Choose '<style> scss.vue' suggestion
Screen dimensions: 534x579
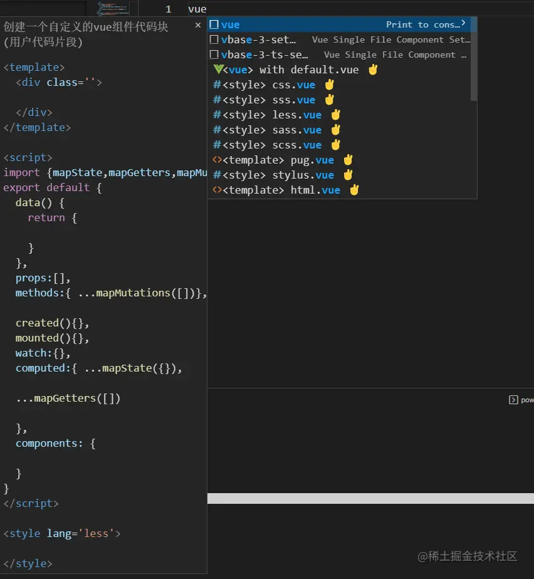[x=339, y=145]
